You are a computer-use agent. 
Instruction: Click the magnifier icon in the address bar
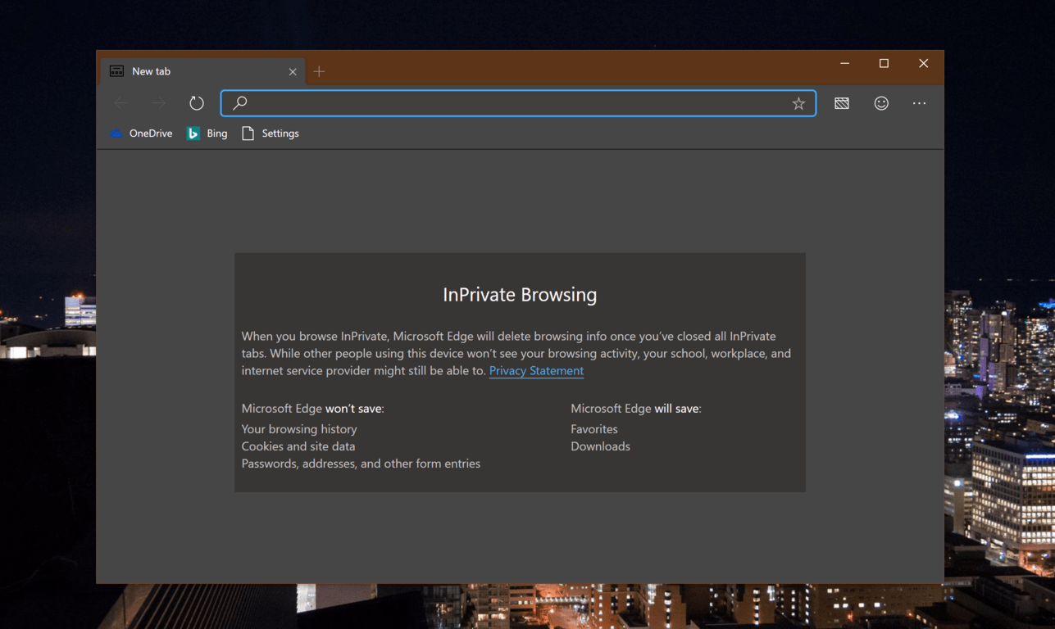tap(240, 103)
